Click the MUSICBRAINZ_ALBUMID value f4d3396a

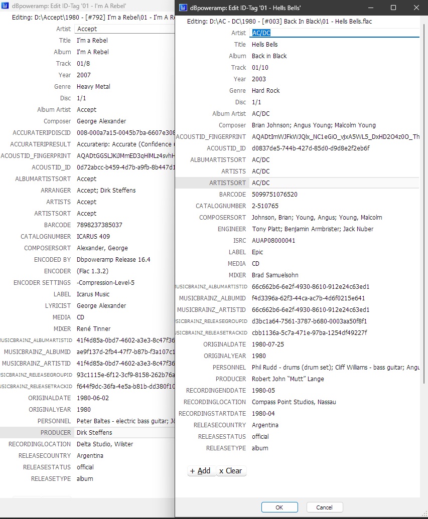(308, 298)
